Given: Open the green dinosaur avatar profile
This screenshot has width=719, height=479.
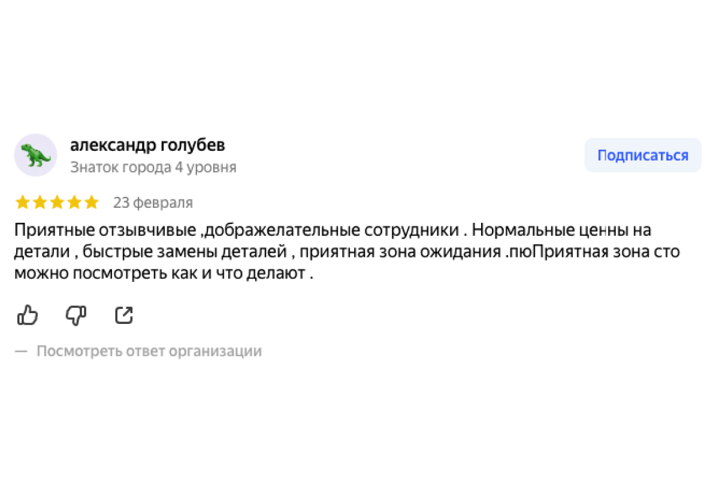Looking at the screenshot, I should tap(35, 155).
